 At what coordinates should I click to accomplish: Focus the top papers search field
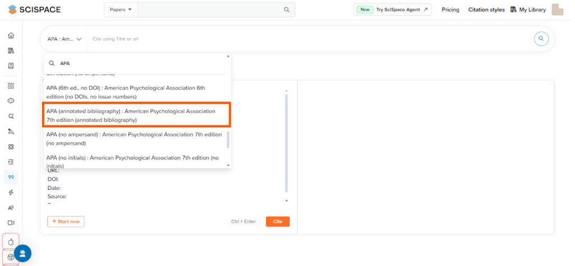[x=210, y=10]
